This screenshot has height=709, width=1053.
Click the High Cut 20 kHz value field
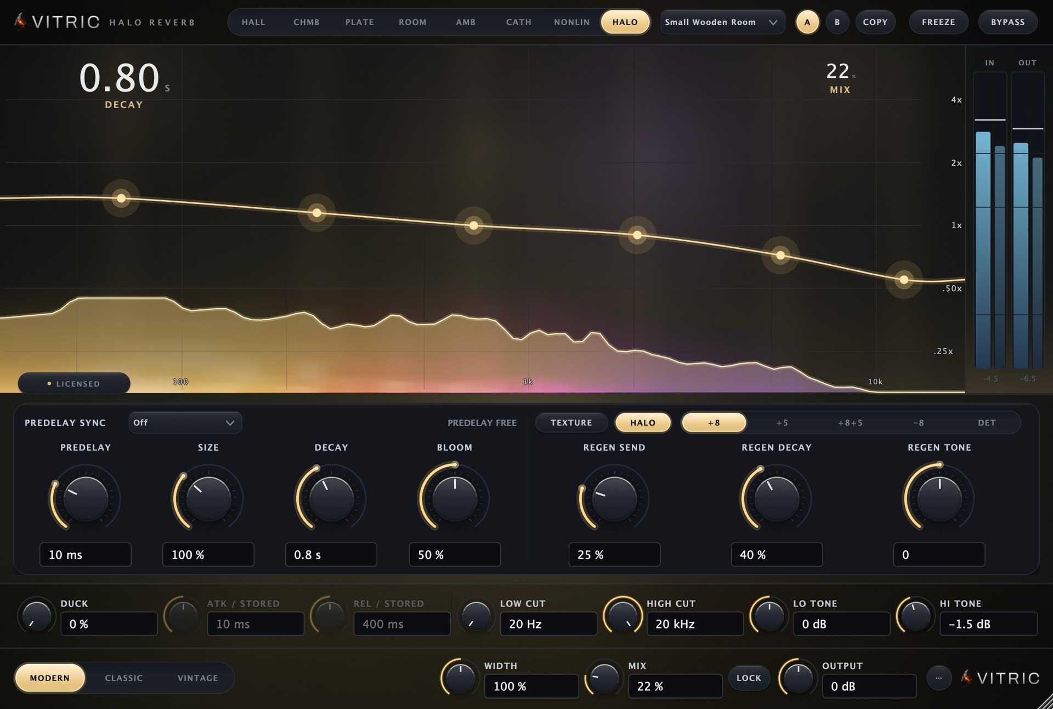coord(695,624)
